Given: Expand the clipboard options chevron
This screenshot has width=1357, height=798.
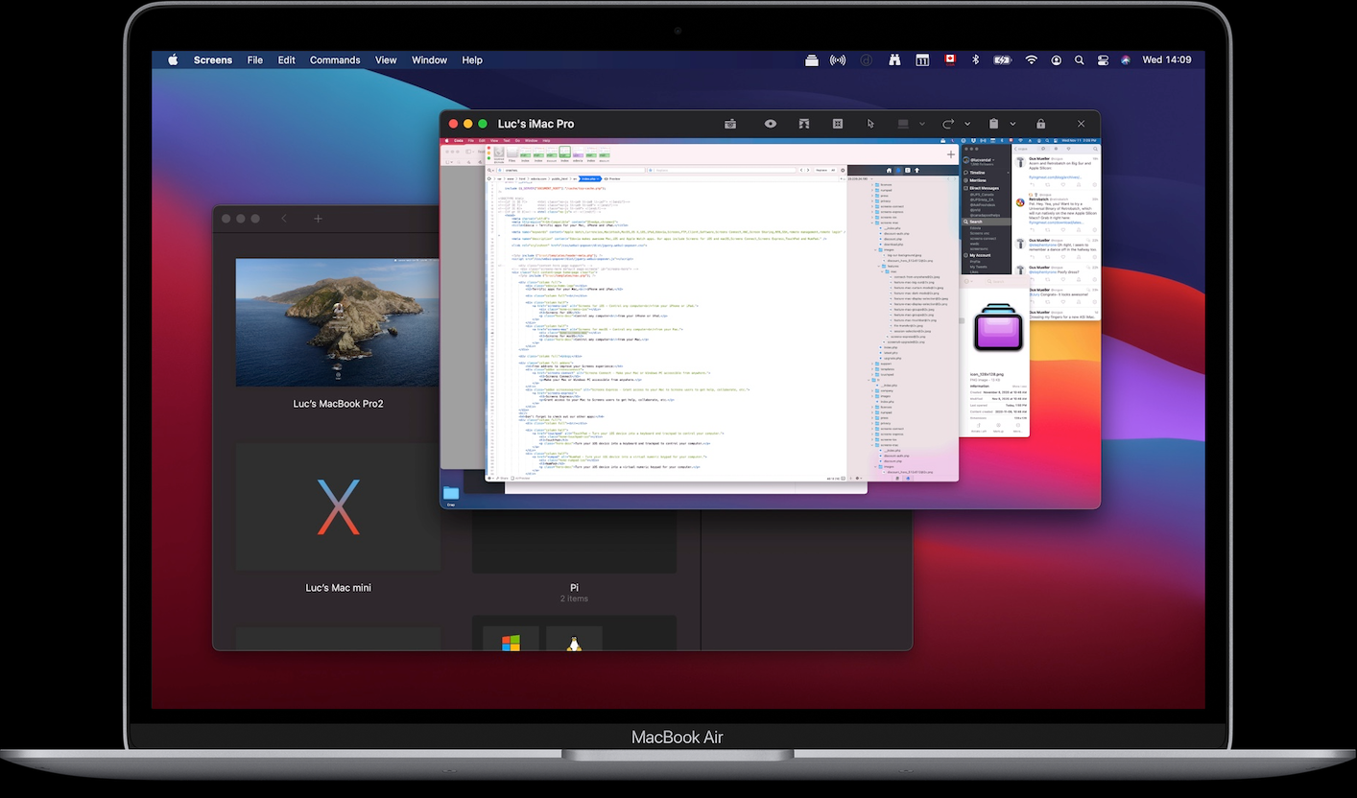Looking at the screenshot, I should tap(1012, 124).
